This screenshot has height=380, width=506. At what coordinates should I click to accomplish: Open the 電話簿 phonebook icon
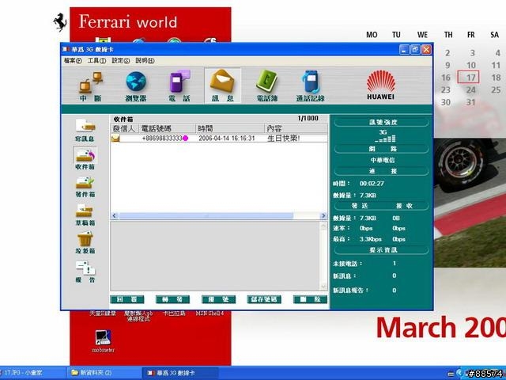[x=267, y=86]
